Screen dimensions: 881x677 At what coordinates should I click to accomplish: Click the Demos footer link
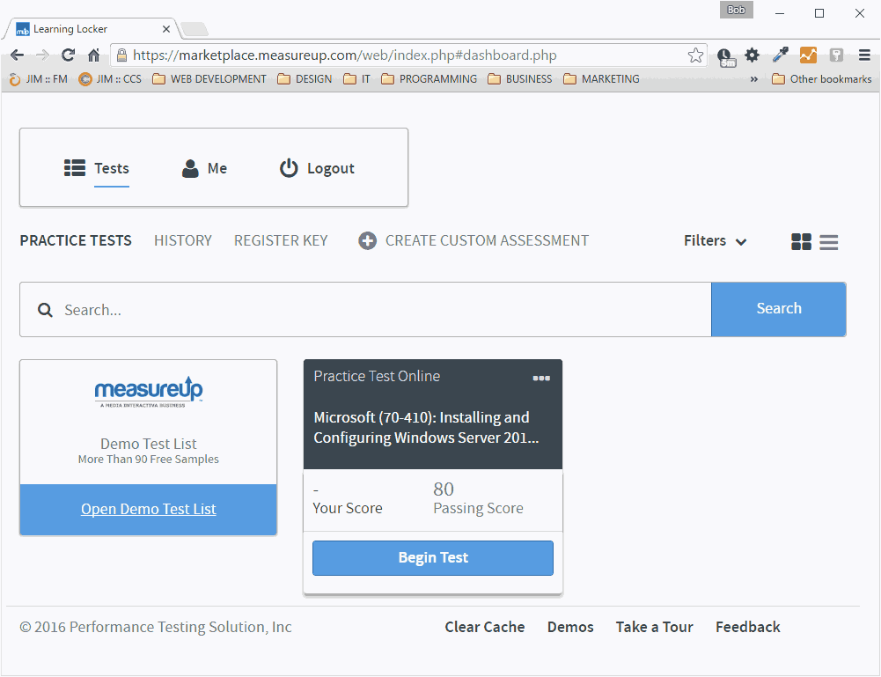click(570, 627)
